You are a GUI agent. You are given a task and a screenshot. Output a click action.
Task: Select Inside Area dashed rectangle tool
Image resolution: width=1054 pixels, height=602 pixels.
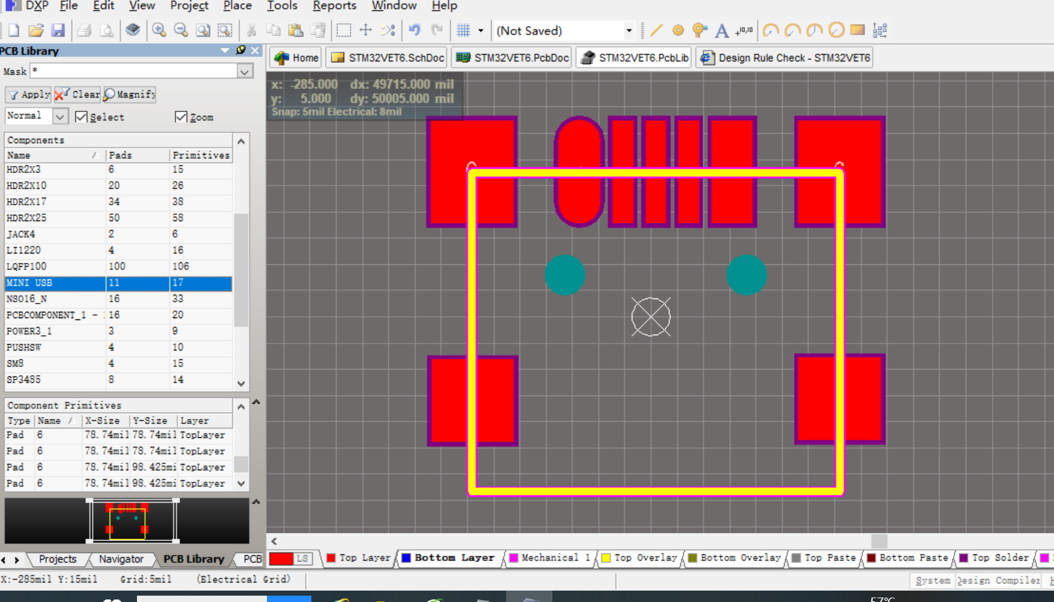click(344, 30)
